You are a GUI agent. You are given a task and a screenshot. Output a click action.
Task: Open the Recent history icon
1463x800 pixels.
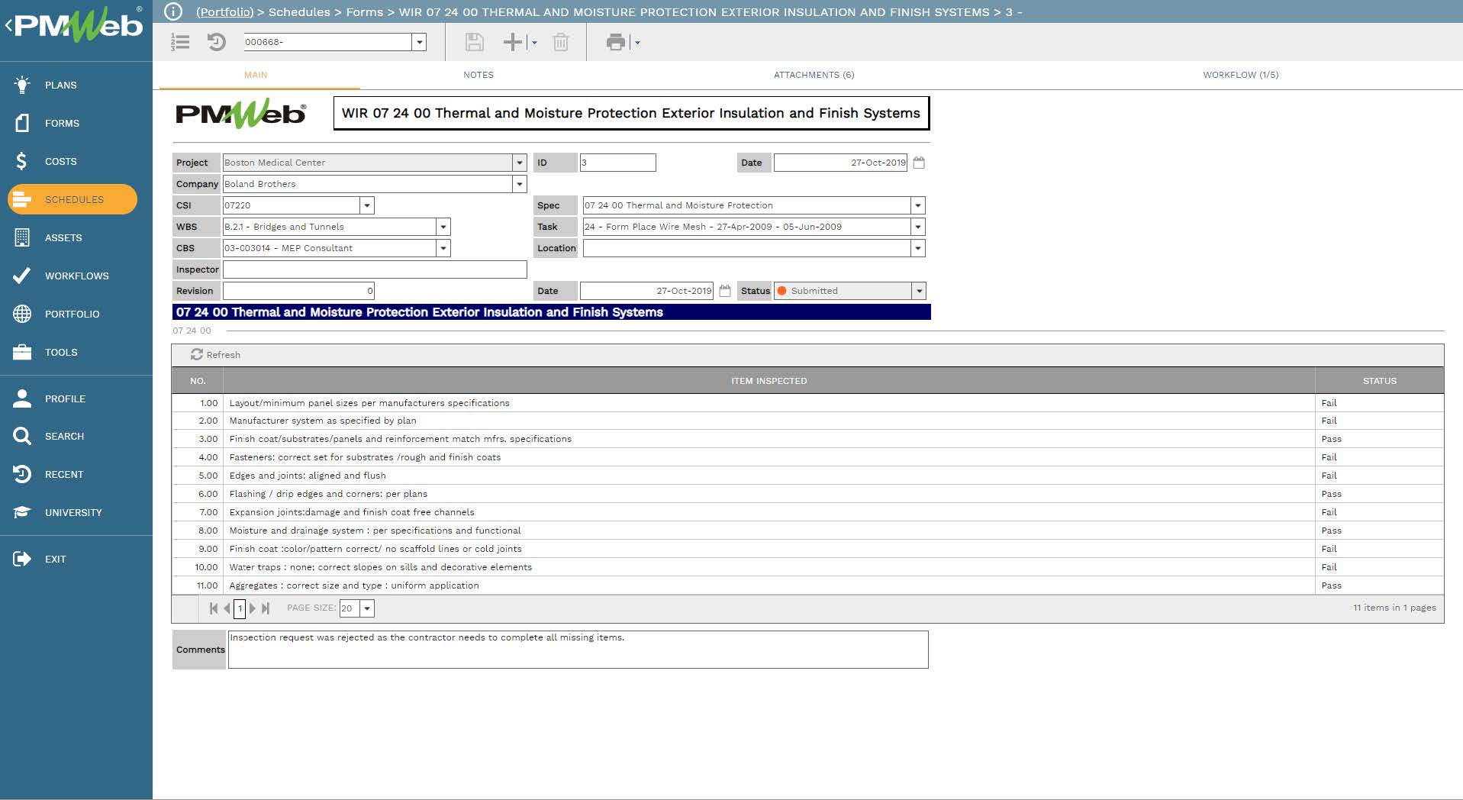click(x=22, y=474)
